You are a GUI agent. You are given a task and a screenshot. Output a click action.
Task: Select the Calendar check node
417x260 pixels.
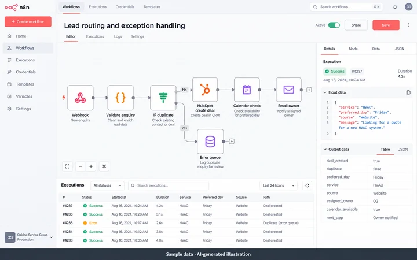[247, 90]
